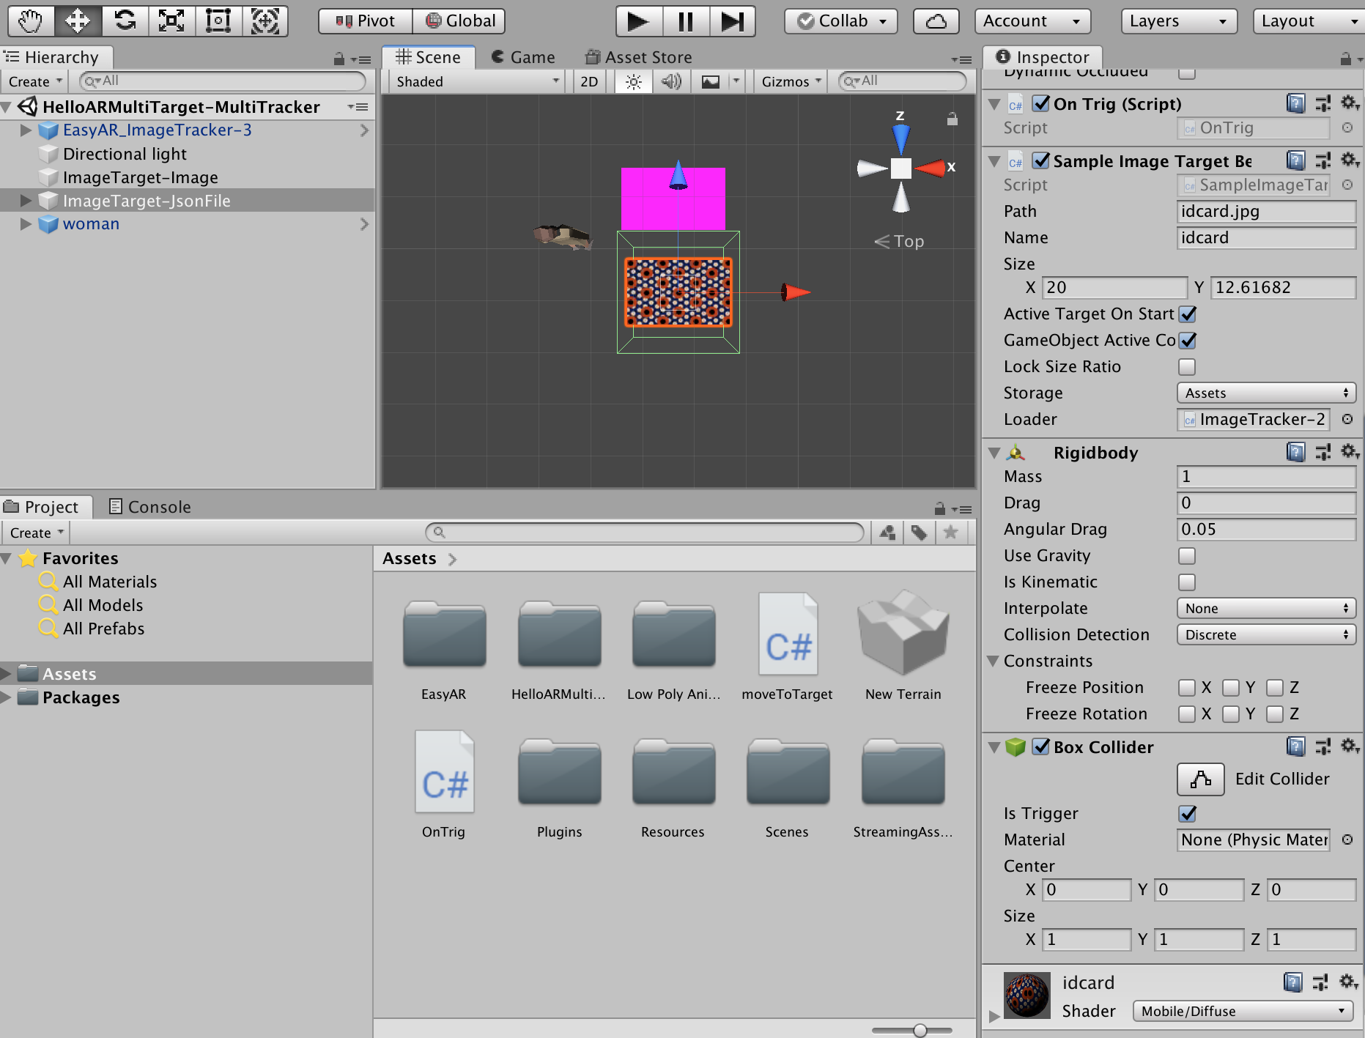Viewport: 1365px width, 1038px height.
Task: Open the Interpolate dropdown
Action: 1266,608
